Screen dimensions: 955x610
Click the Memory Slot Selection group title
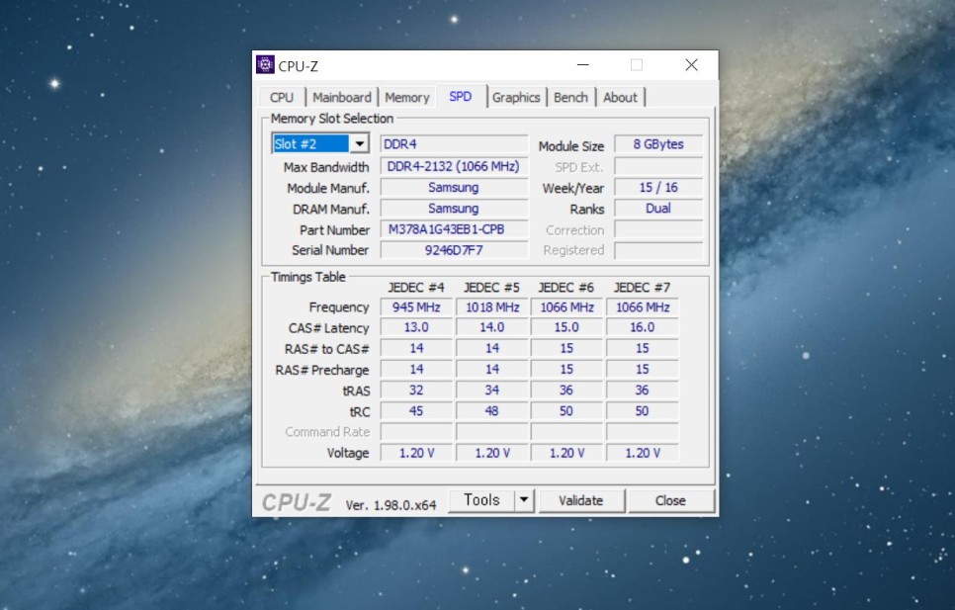click(332, 119)
